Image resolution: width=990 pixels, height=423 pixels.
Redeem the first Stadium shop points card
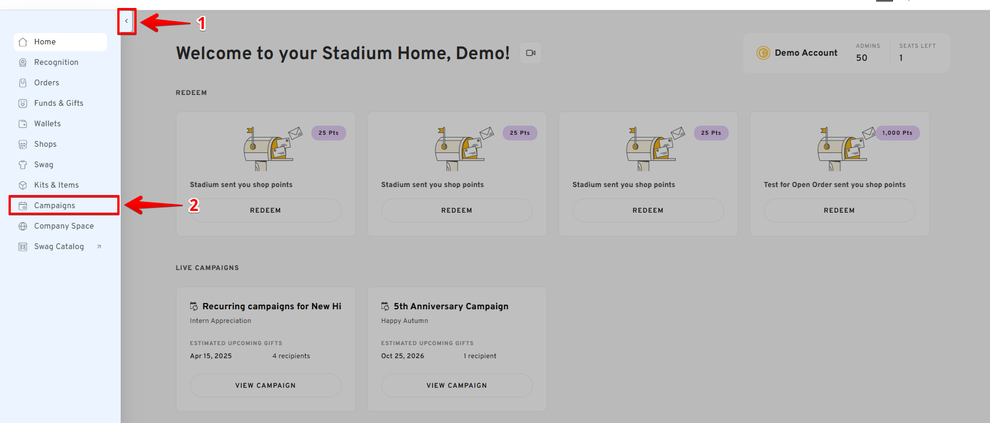[x=265, y=210]
